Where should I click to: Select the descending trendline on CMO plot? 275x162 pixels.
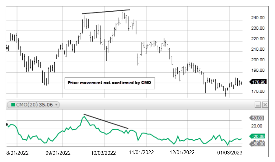106,121
